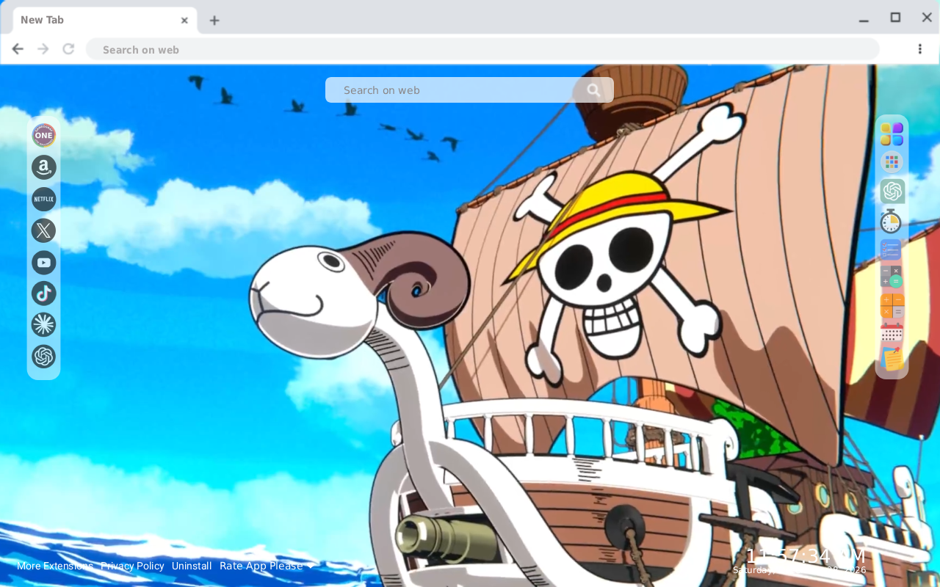Click the browser forward arrow
This screenshot has width=940, height=587.
[43, 49]
